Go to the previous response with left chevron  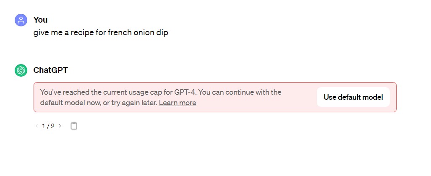37,126
